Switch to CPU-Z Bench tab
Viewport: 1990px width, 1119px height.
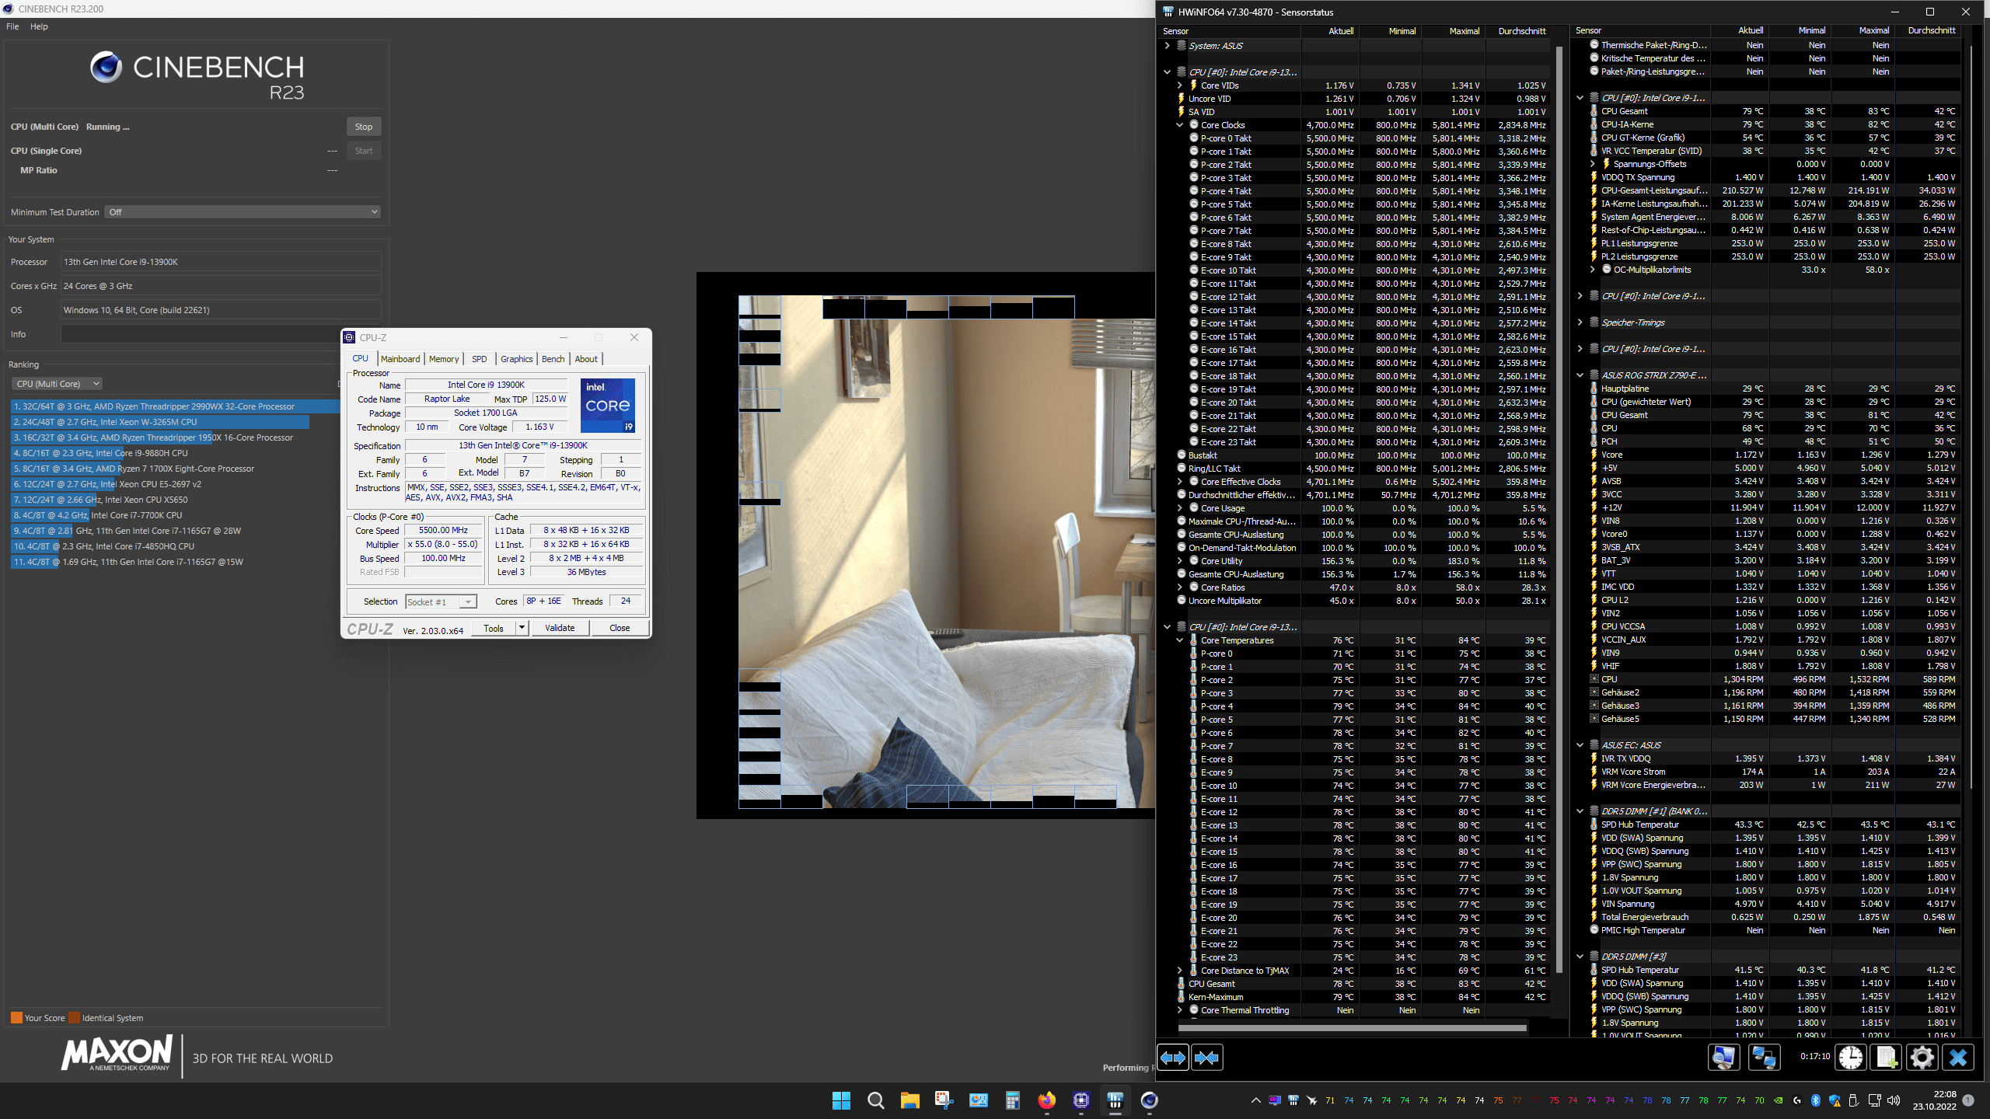tap(553, 359)
